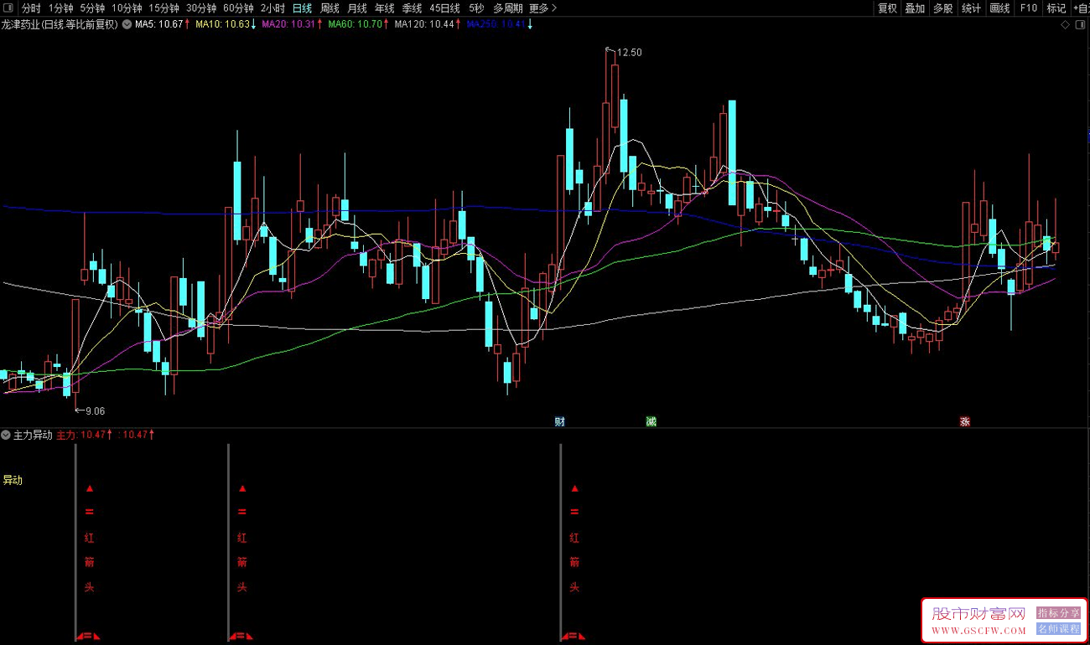The width and height of the screenshot is (1090, 645).
Task: Switch to 1分钟 period tab
Action: [61, 8]
